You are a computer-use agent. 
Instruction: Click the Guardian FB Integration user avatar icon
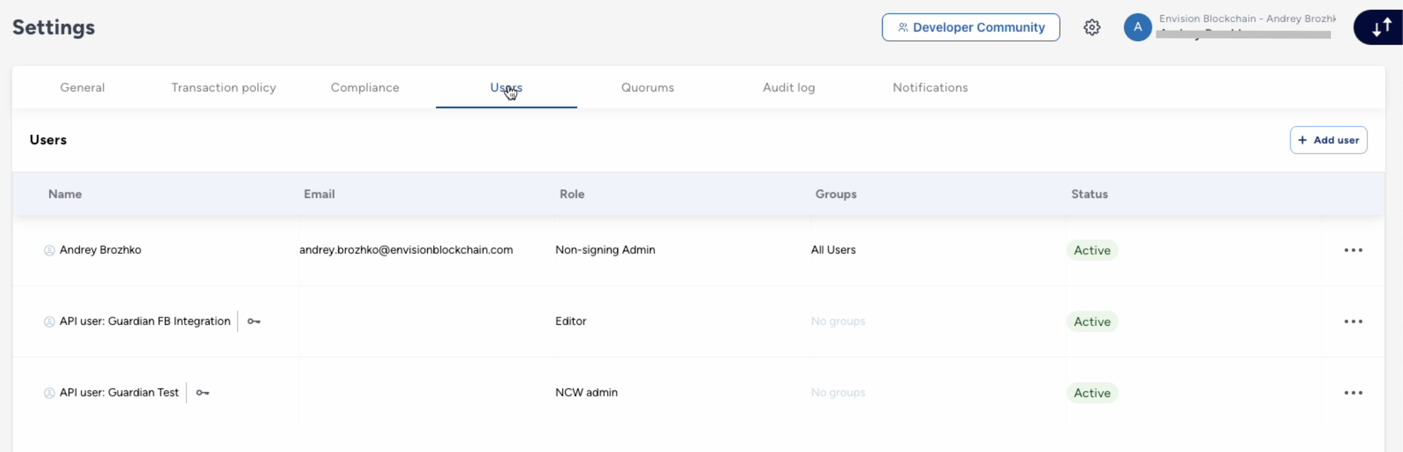(x=49, y=322)
